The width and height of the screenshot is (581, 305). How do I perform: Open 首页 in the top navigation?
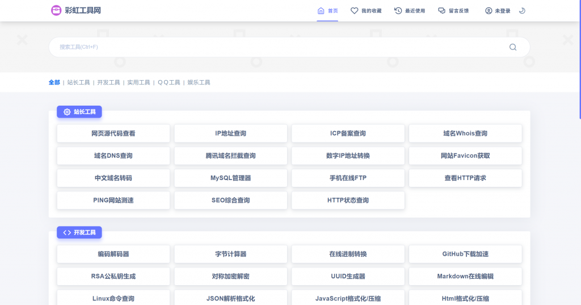coord(327,11)
